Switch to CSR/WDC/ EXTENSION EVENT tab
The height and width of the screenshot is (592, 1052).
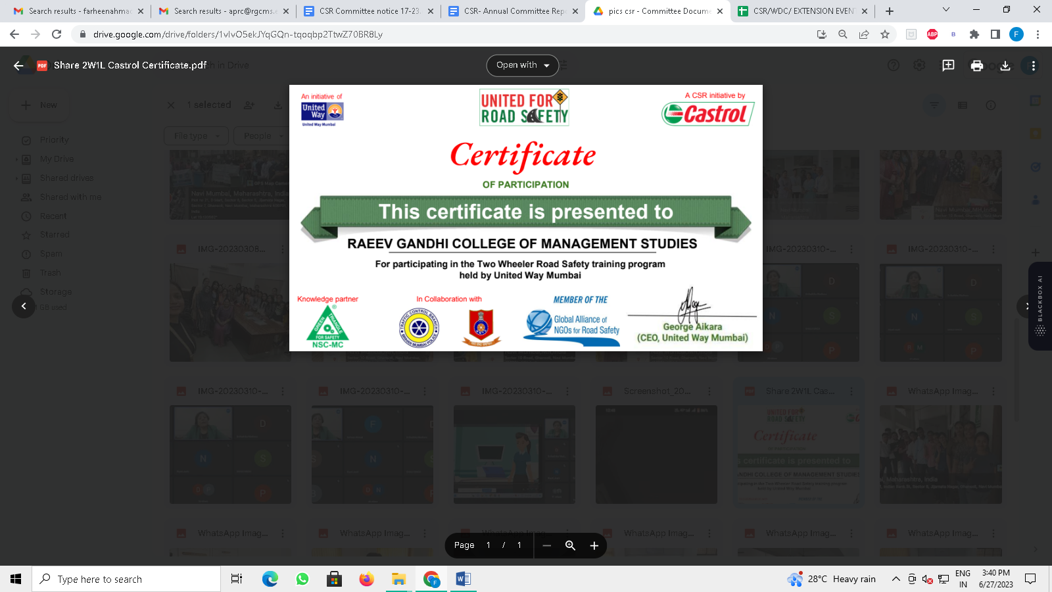point(802,11)
